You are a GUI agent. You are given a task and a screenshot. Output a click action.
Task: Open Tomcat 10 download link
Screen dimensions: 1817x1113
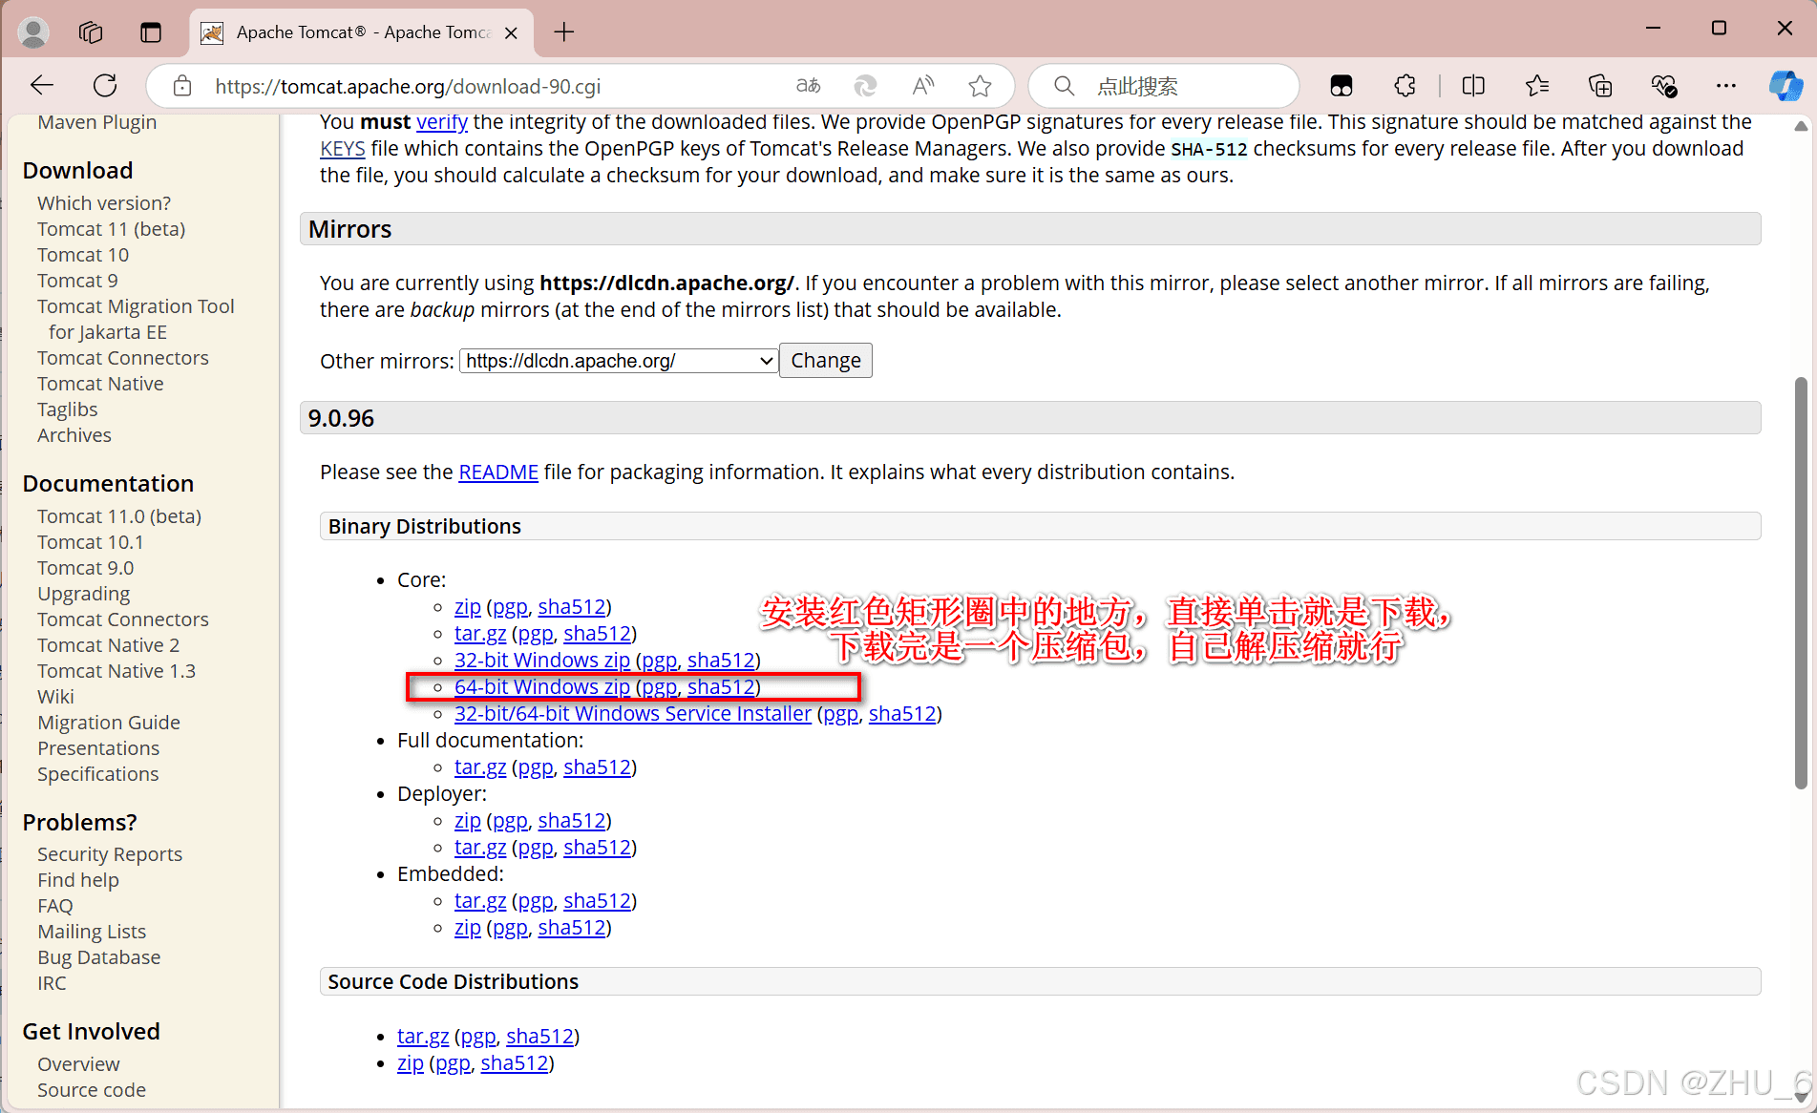(x=83, y=255)
